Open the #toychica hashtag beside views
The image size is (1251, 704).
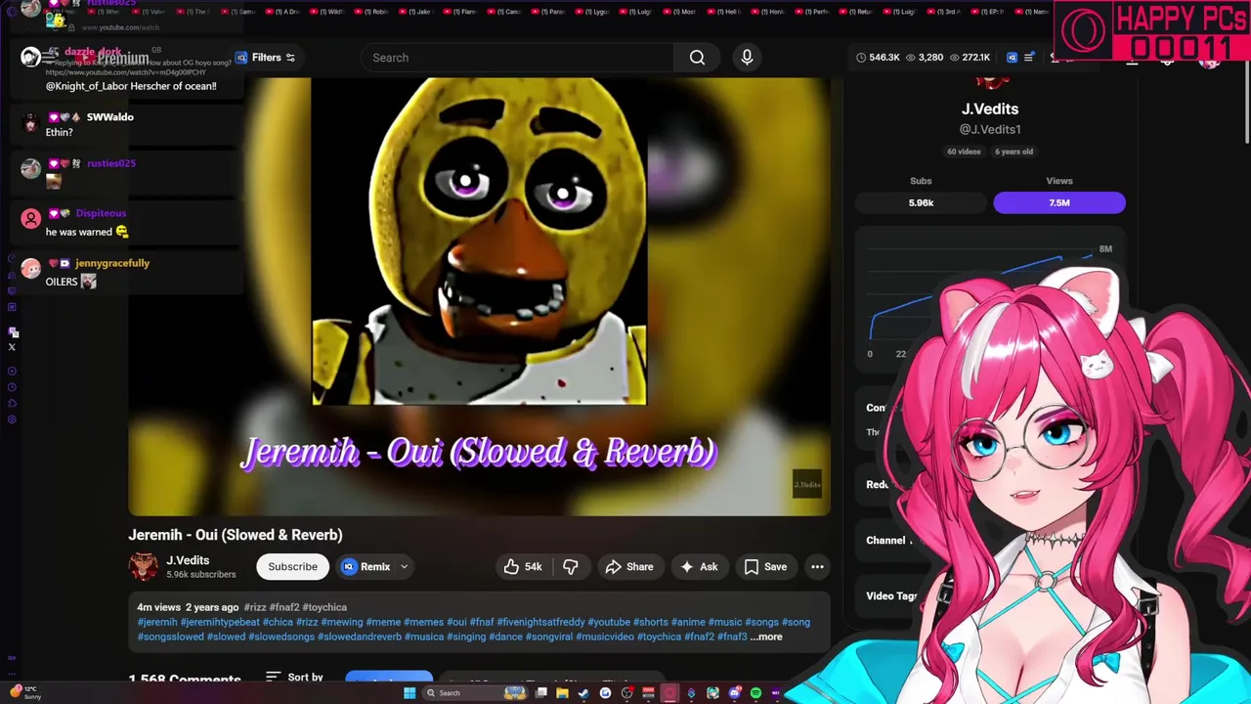[324, 607]
